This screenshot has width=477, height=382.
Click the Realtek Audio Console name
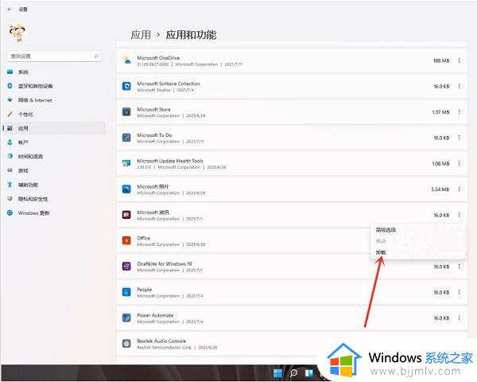pyautogui.click(x=161, y=341)
